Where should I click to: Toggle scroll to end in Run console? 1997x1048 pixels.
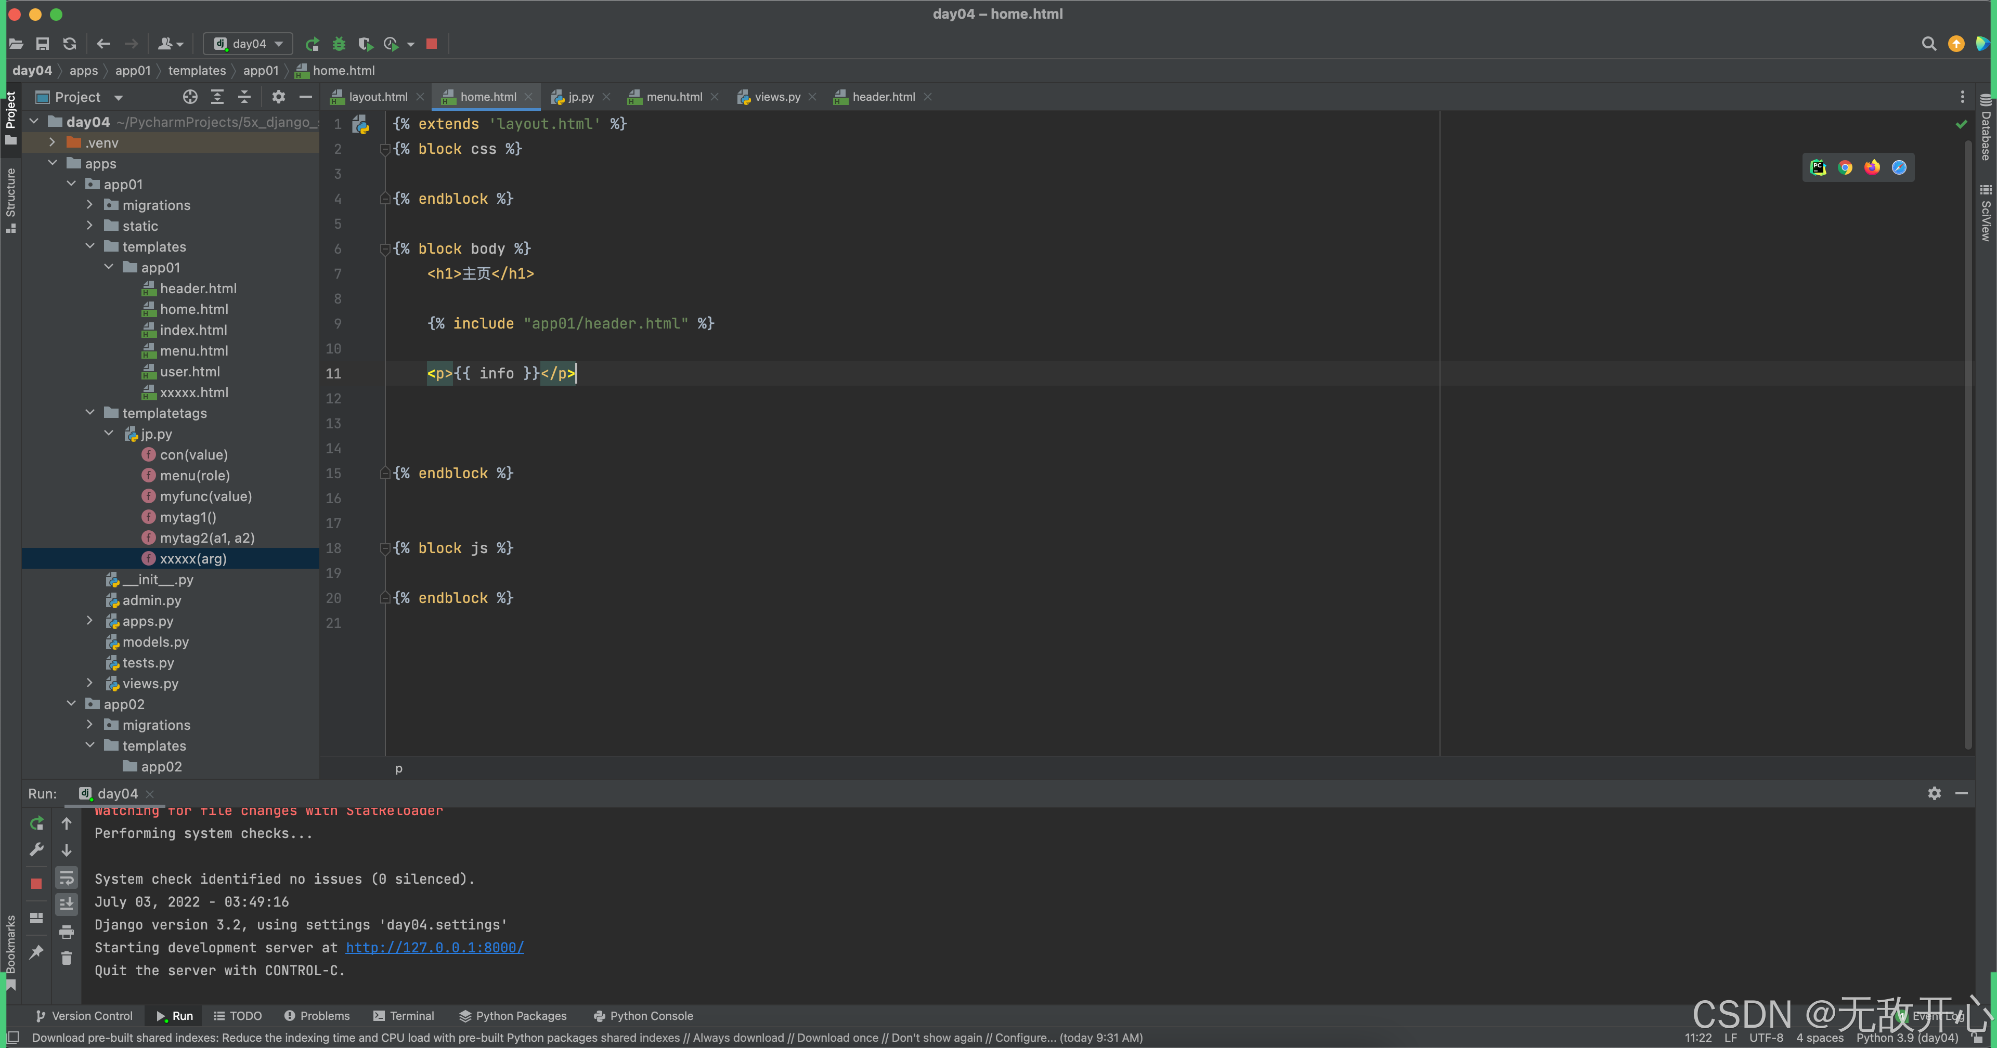67,904
